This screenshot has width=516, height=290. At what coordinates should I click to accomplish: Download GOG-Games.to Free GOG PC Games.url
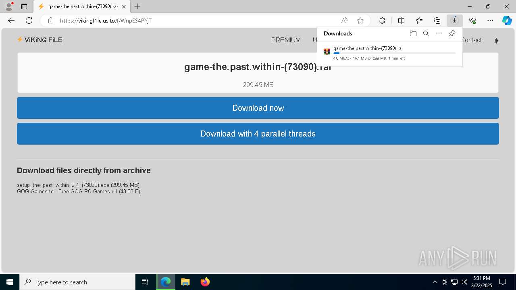coord(79,191)
